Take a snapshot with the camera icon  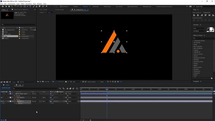66,82
